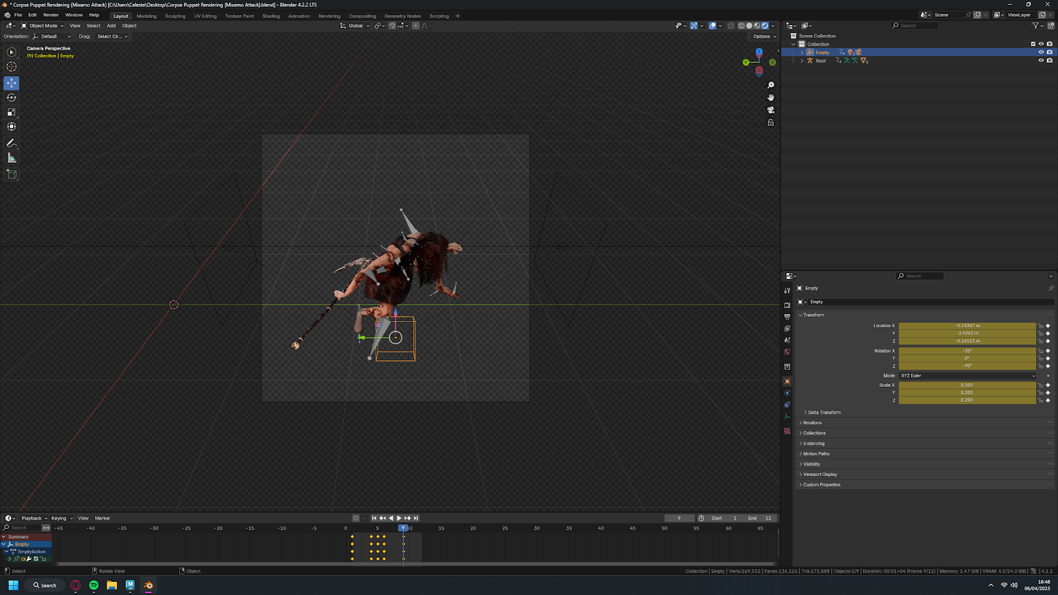Click the Toggle Camera View icon
The image size is (1058, 595).
(770, 110)
